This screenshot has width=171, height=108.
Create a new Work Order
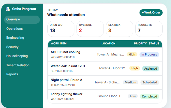click(x=151, y=13)
